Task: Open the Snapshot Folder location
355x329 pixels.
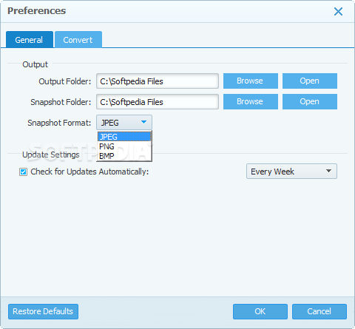Action: tap(310, 101)
